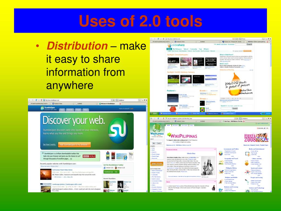This screenshot has height=211, width=281.
Task: Click the Facebook tab icon in SlideShare window
Action: [x=175, y=42]
